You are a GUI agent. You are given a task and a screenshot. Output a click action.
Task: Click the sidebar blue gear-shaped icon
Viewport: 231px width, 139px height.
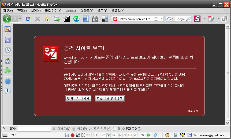coord(8,82)
